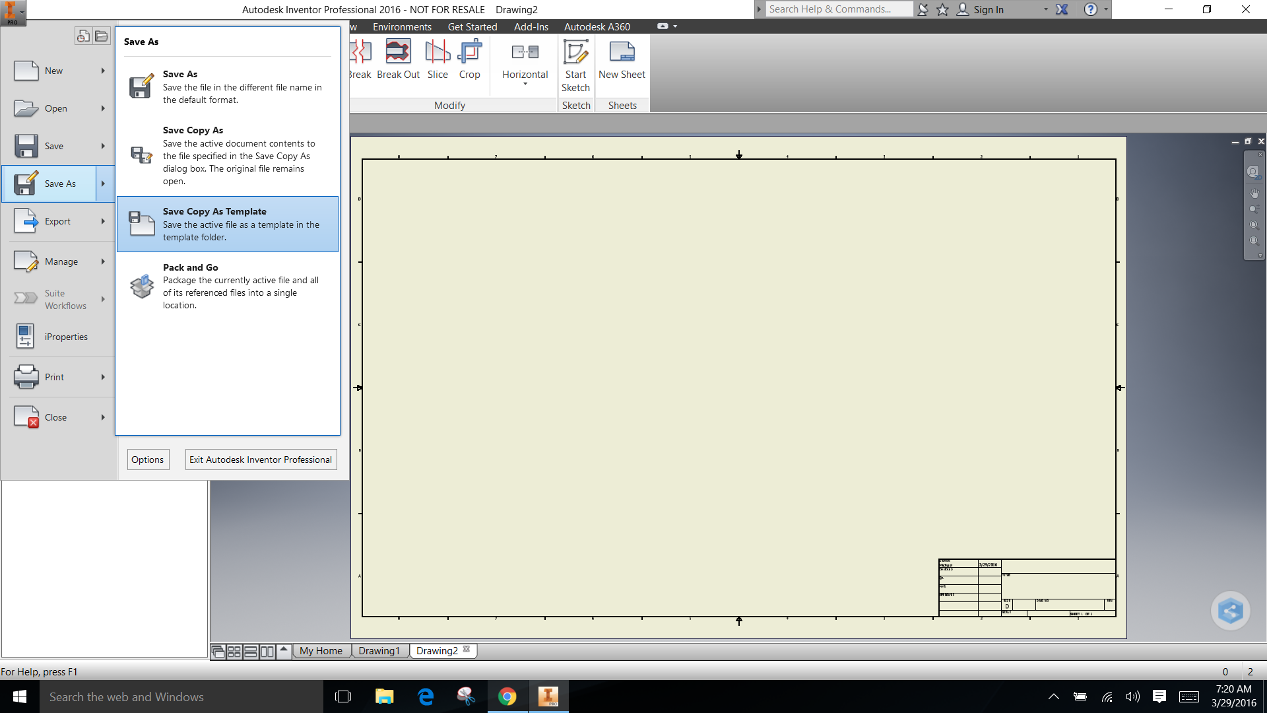This screenshot has height=713, width=1267.
Task: Select the Zoom tool on the navigation bar
Action: pyautogui.click(x=1253, y=208)
